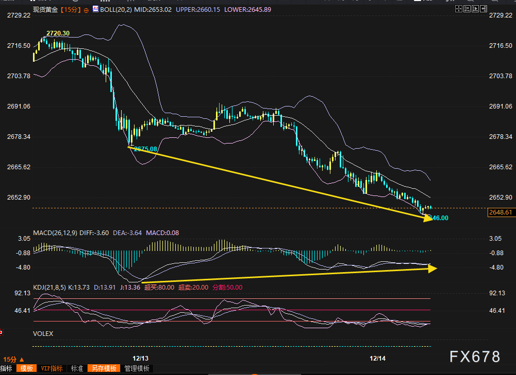Click the 12/14 date marker on time axis
The image size is (516, 375).
point(378,358)
